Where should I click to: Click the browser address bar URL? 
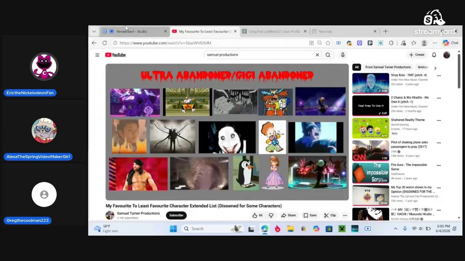coord(165,43)
